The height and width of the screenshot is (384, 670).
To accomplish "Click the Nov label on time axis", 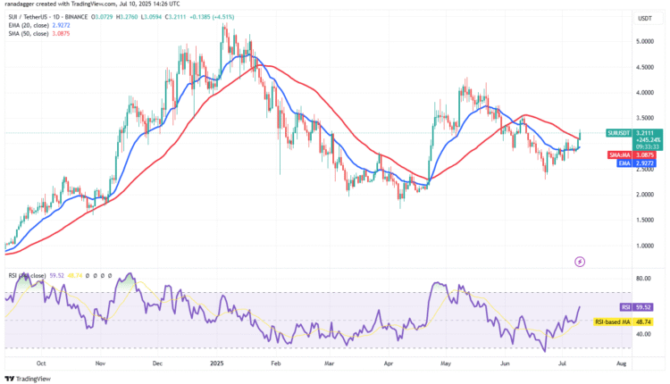I will (99, 364).
